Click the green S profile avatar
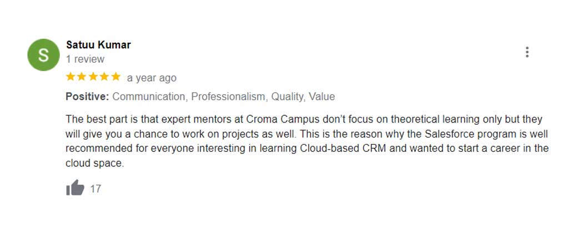 (43, 55)
